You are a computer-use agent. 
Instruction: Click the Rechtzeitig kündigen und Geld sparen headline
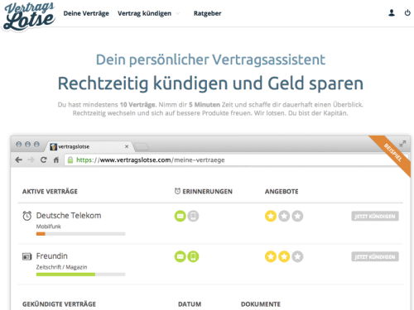(210, 83)
